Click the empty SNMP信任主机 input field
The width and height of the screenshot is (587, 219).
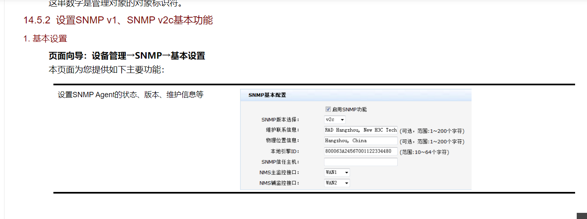pos(361,162)
